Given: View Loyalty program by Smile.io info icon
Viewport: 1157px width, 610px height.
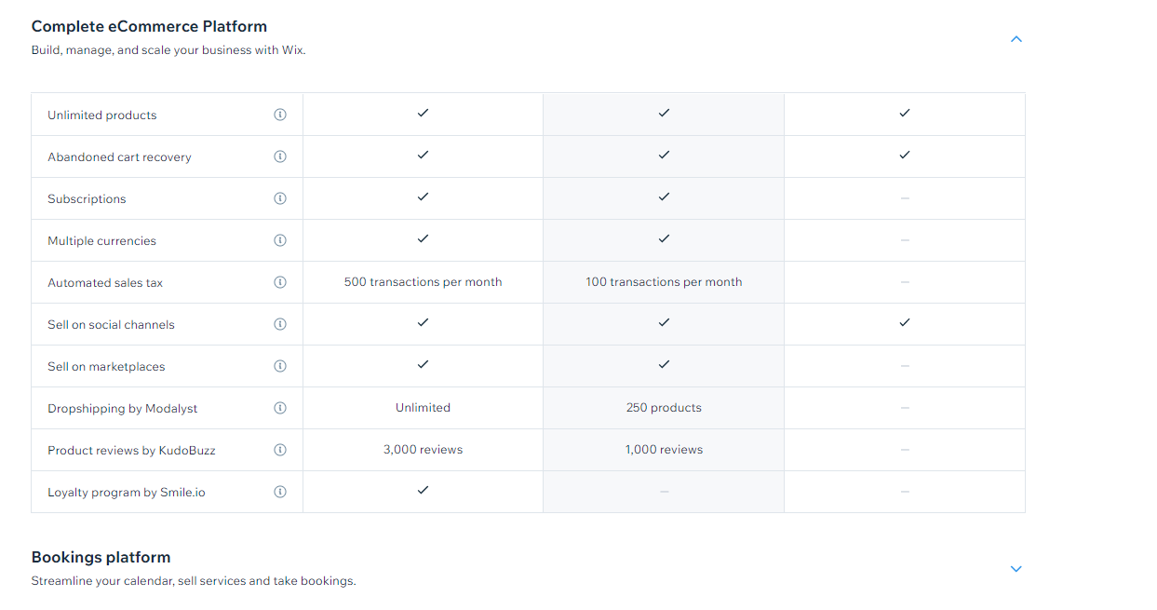Looking at the screenshot, I should [x=280, y=492].
